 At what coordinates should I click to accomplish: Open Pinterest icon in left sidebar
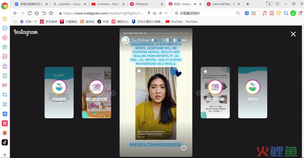[5, 123]
